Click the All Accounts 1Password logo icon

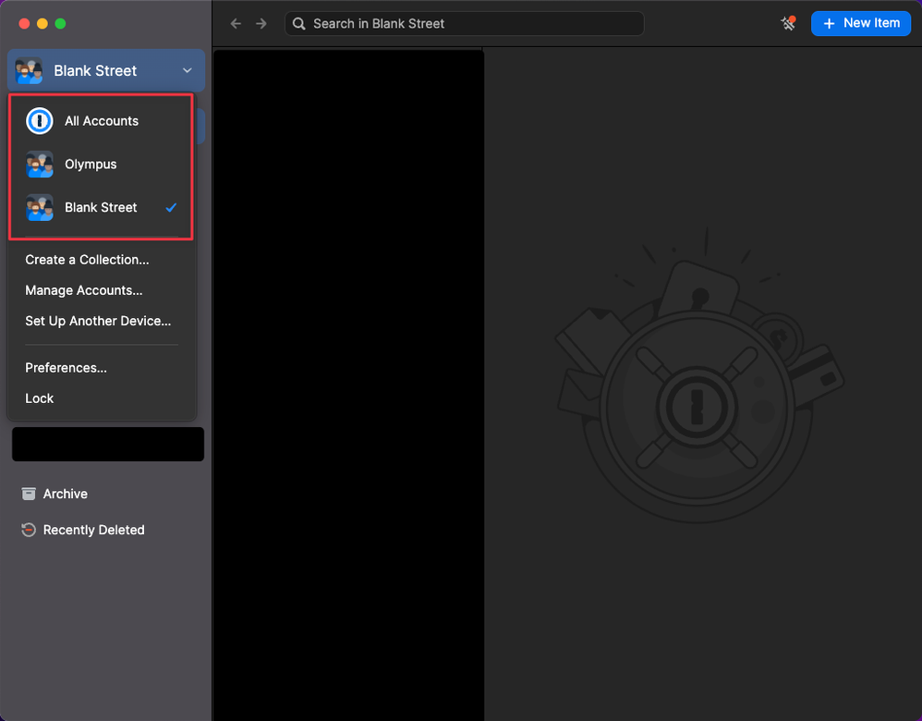(x=40, y=121)
